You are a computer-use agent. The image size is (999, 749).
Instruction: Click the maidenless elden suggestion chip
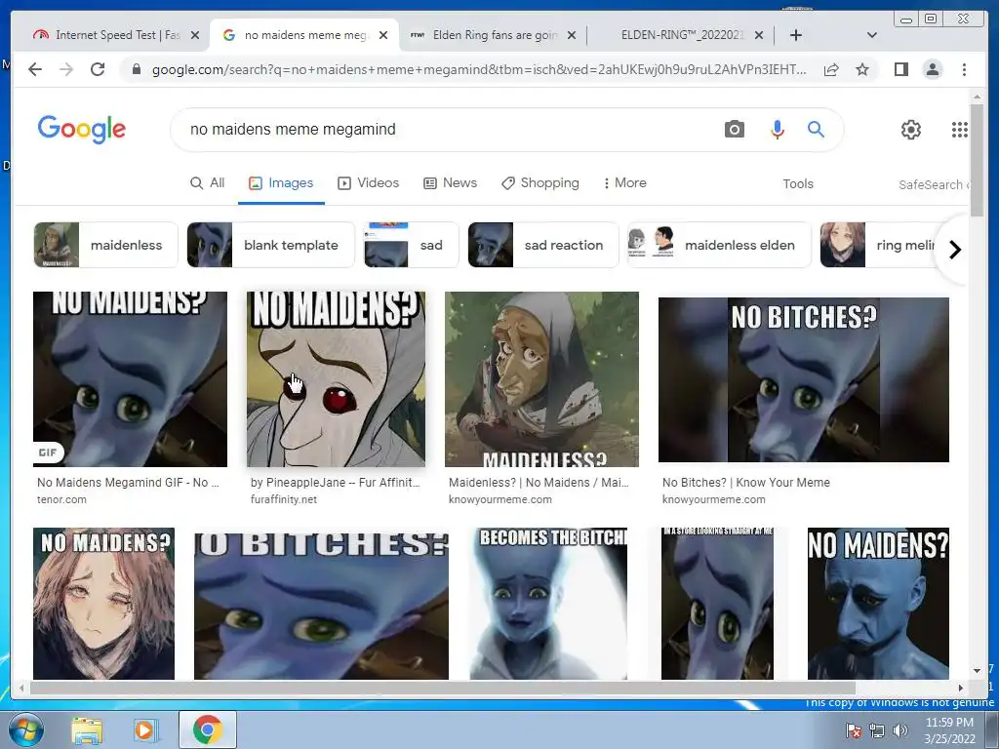pyautogui.click(x=719, y=245)
